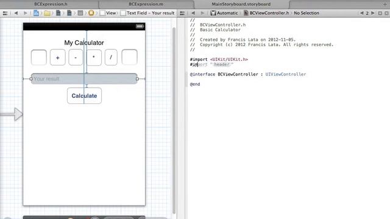Click the battery icon in the status bar

140,26
